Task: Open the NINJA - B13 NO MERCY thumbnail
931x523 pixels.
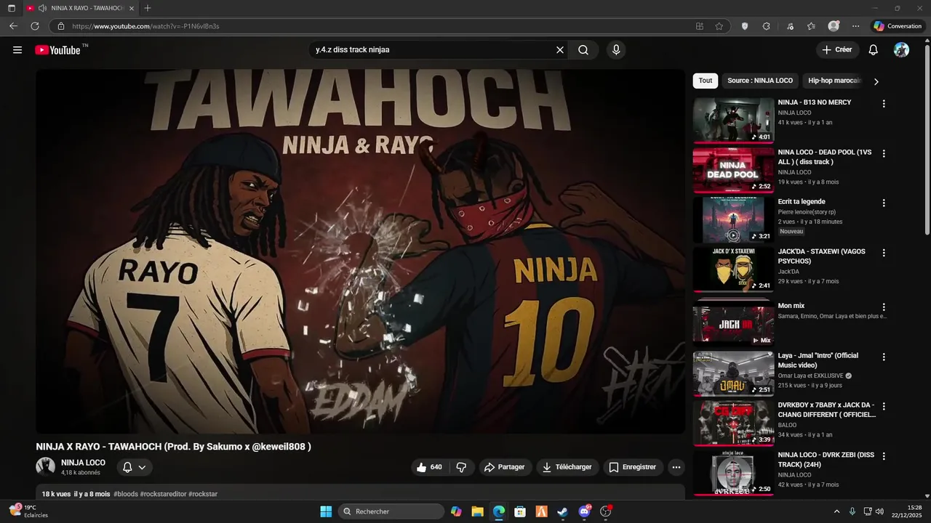Action: click(x=733, y=120)
